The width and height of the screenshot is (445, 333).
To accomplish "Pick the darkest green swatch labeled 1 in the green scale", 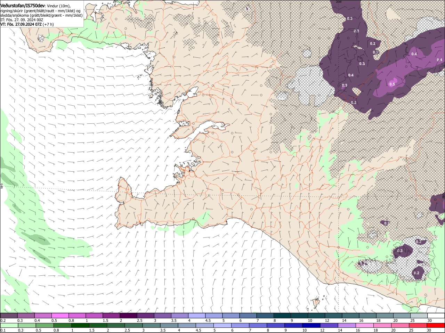I will 80,325.
